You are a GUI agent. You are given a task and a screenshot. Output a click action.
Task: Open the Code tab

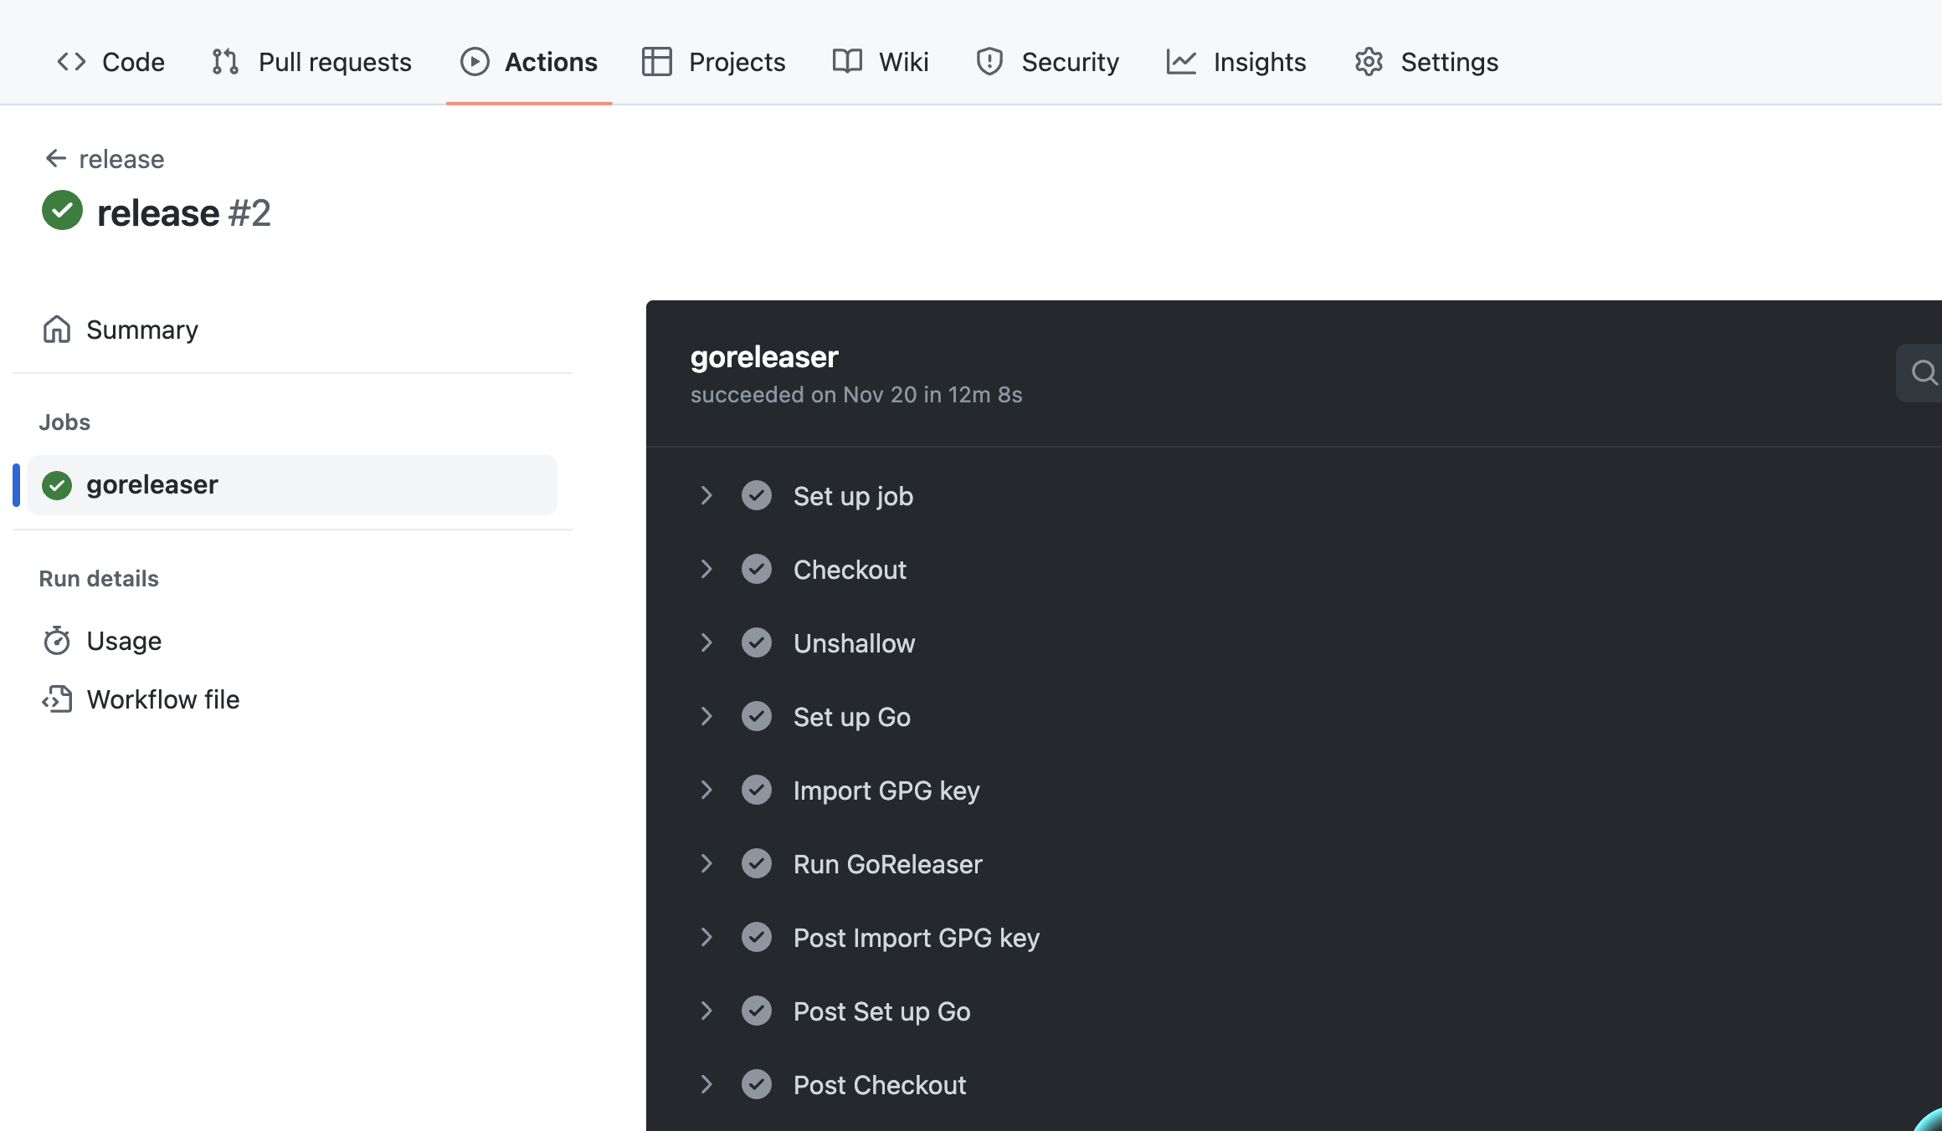[110, 62]
